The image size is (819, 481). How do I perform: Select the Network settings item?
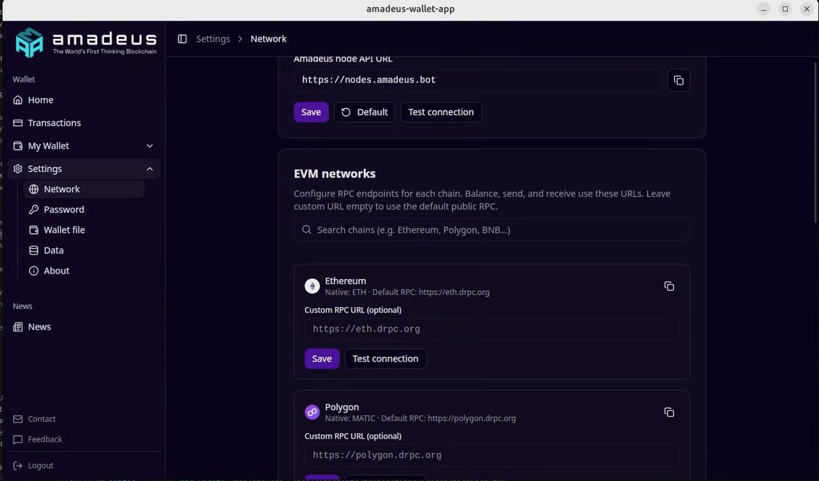84,189
